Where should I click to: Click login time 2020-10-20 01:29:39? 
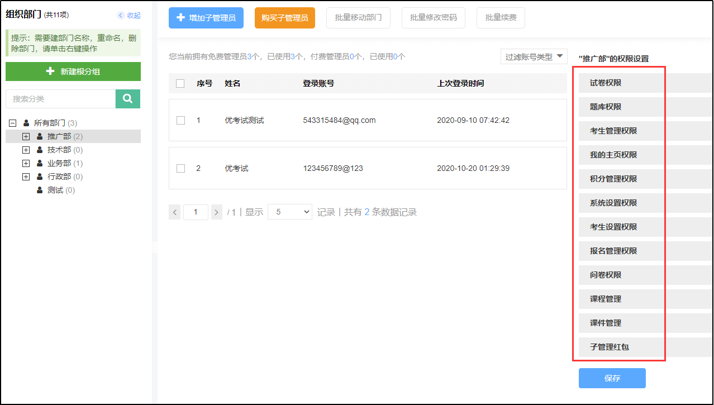[x=473, y=168]
